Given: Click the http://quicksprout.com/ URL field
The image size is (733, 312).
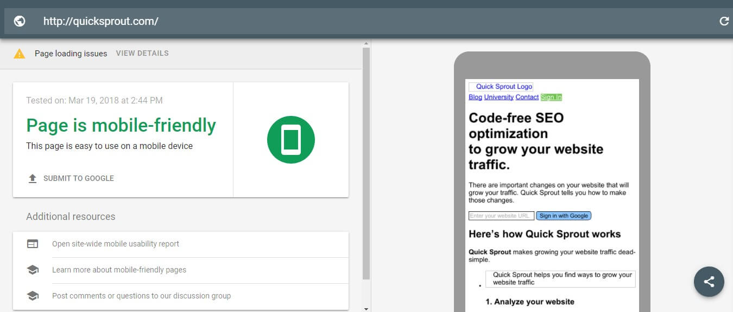Looking at the screenshot, I should [101, 21].
